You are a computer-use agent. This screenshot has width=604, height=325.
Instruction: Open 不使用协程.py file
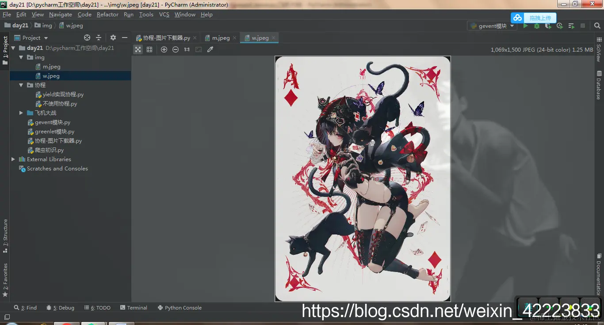60,104
